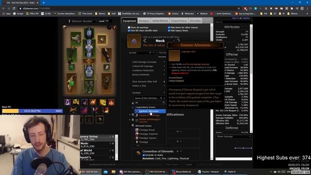Image resolution: width=311 pixels, height=175 pixels.
Task: Select the boots slot on the paperdoll
Action: coord(89,87)
